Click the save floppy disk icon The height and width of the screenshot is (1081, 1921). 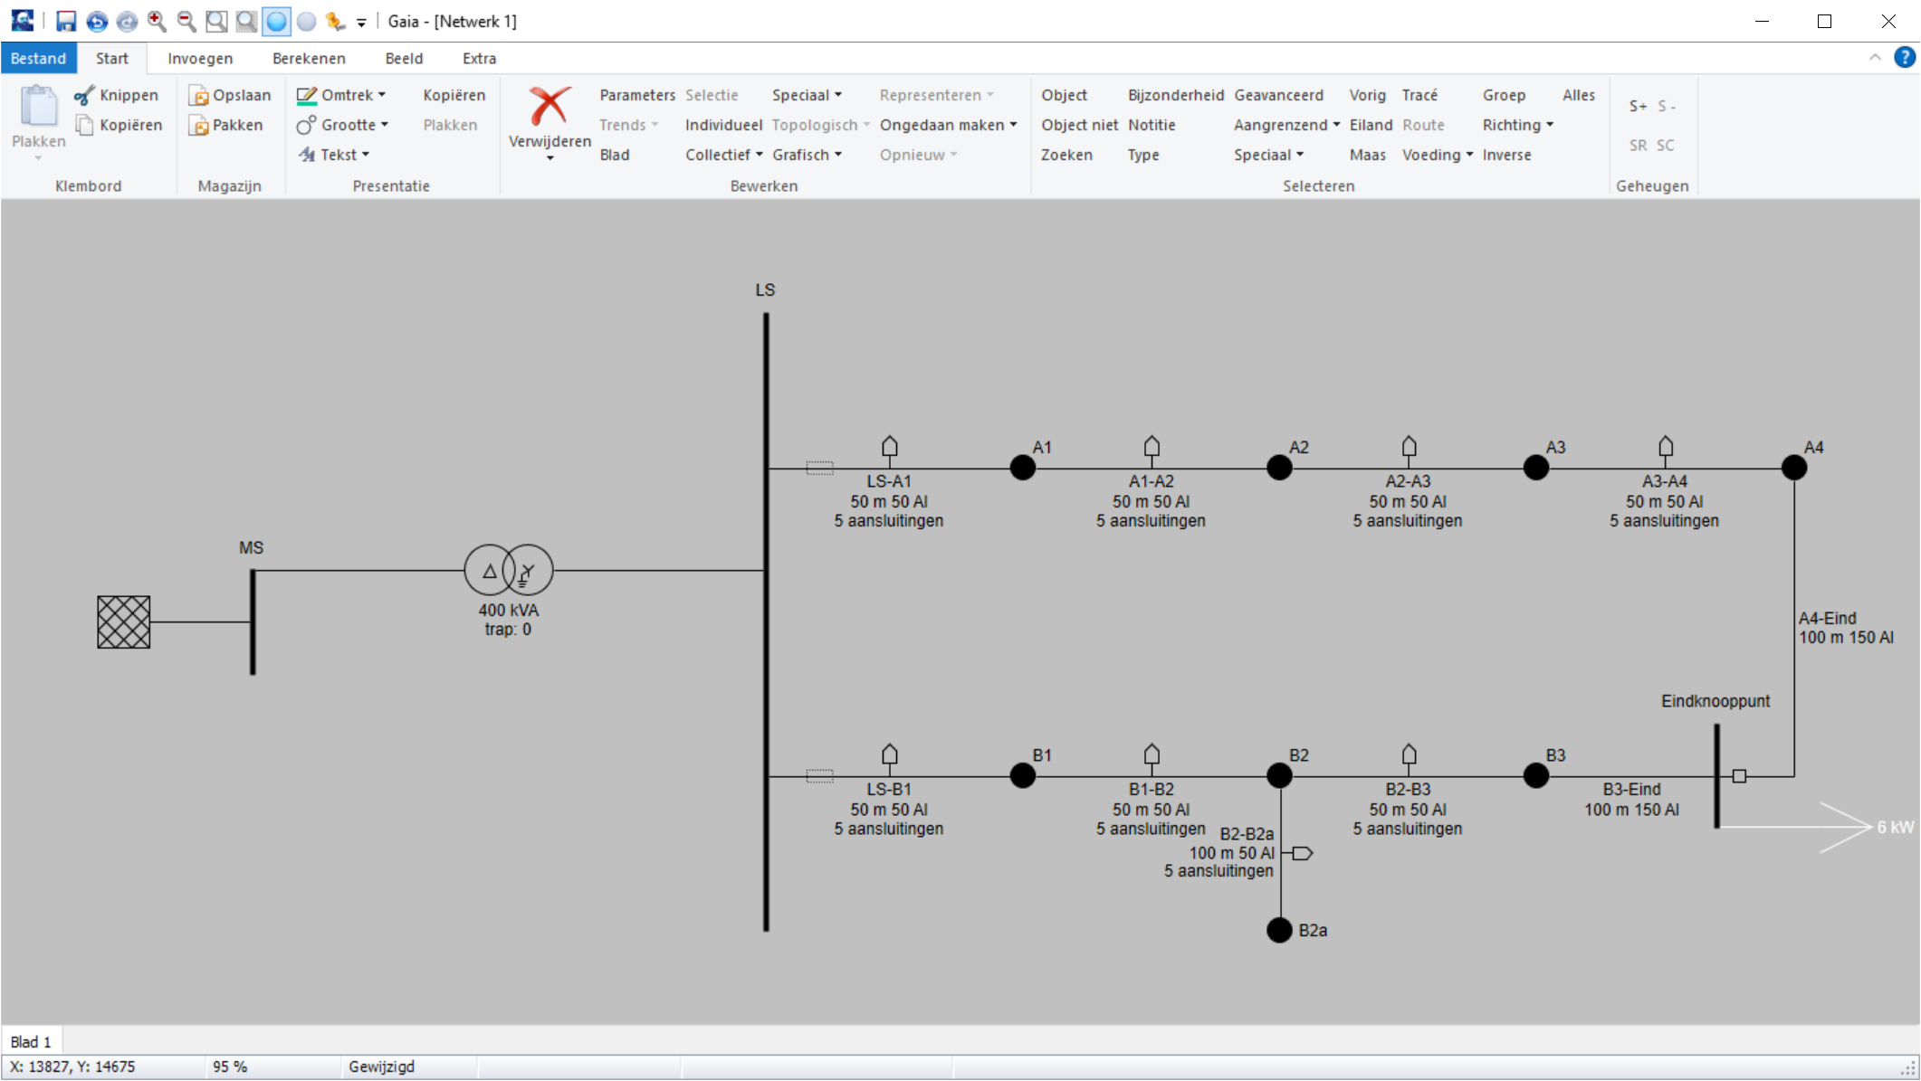pos(66,21)
